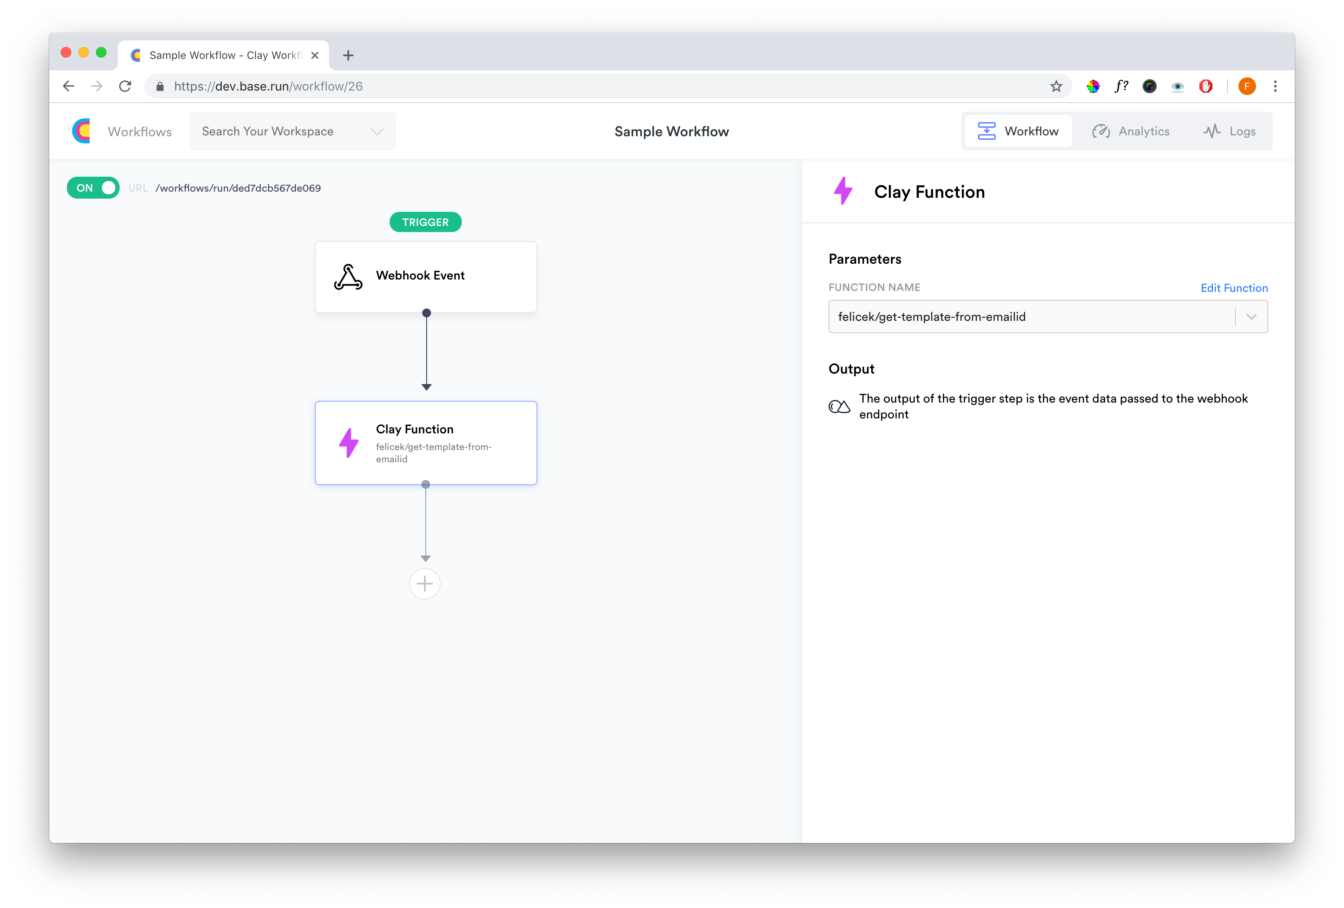
Task: Open the orange F profile avatar
Action: pyautogui.click(x=1246, y=87)
